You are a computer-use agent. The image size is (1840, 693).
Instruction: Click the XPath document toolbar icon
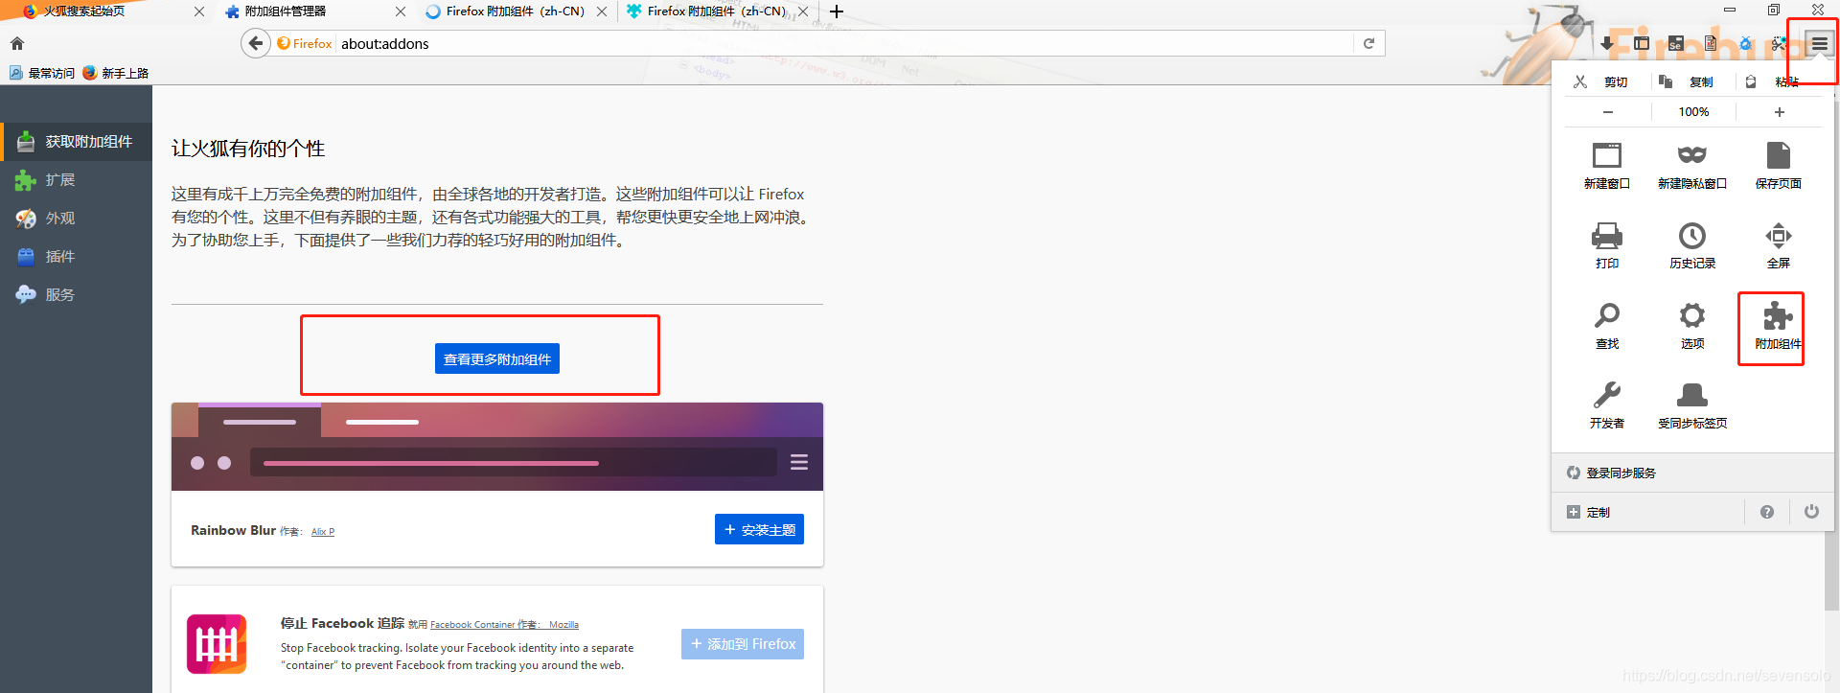(1711, 43)
